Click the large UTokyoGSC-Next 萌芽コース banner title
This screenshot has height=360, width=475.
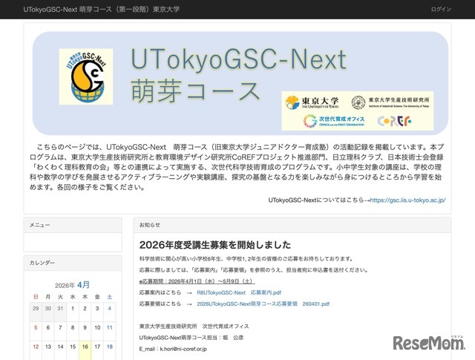(239, 76)
